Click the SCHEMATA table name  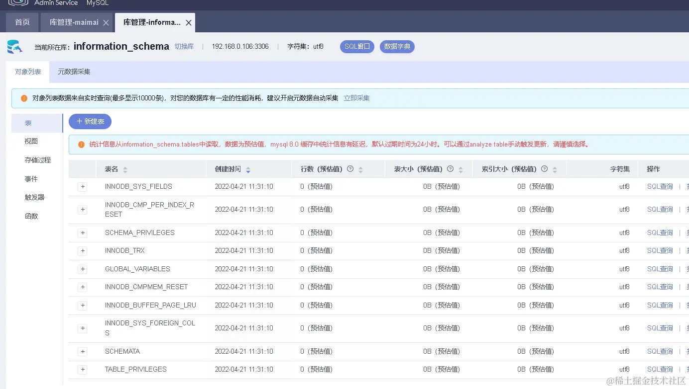[122, 352]
